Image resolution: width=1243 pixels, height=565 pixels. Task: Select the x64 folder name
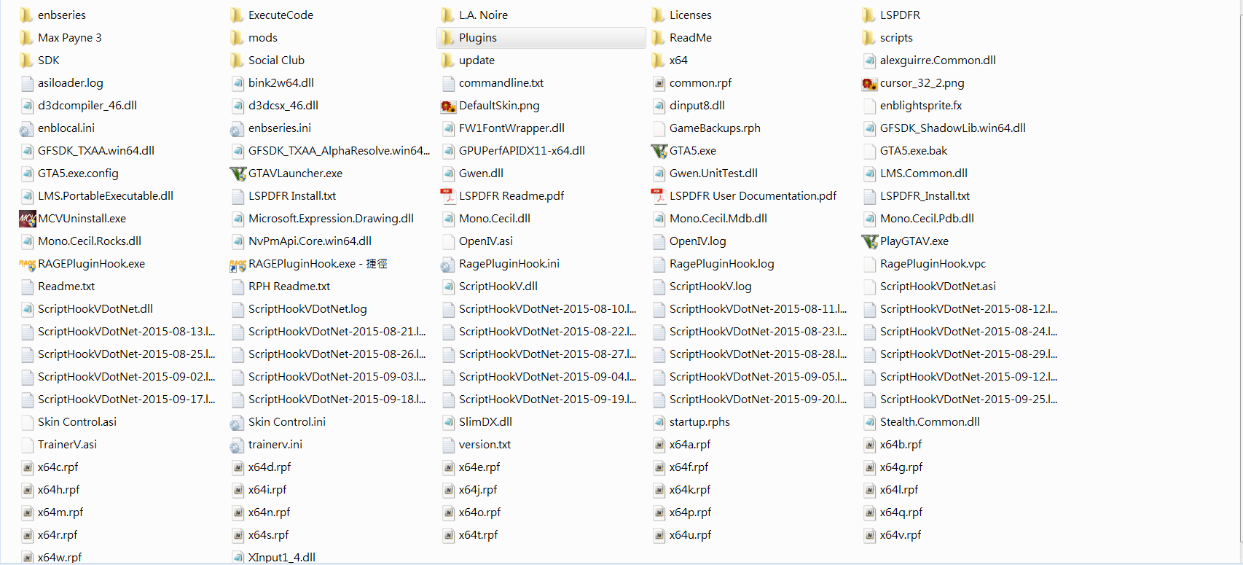click(678, 61)
